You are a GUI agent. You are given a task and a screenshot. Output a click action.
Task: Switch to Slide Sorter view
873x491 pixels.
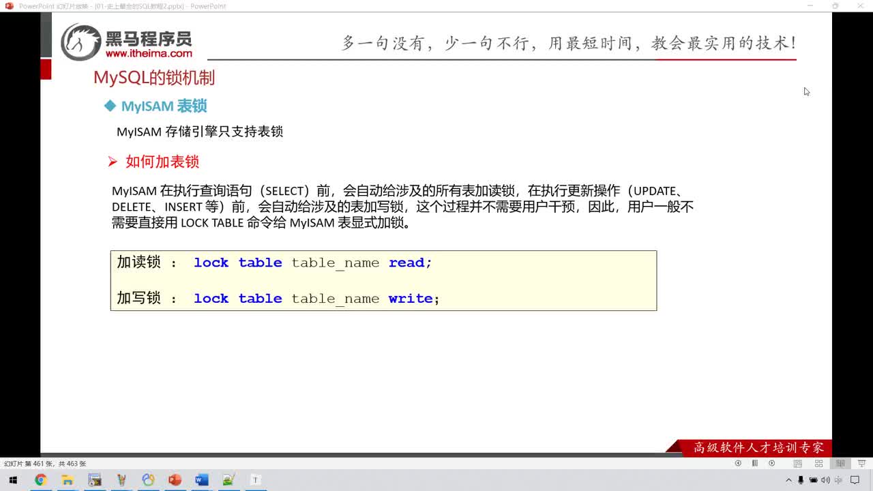coord(818,463)
